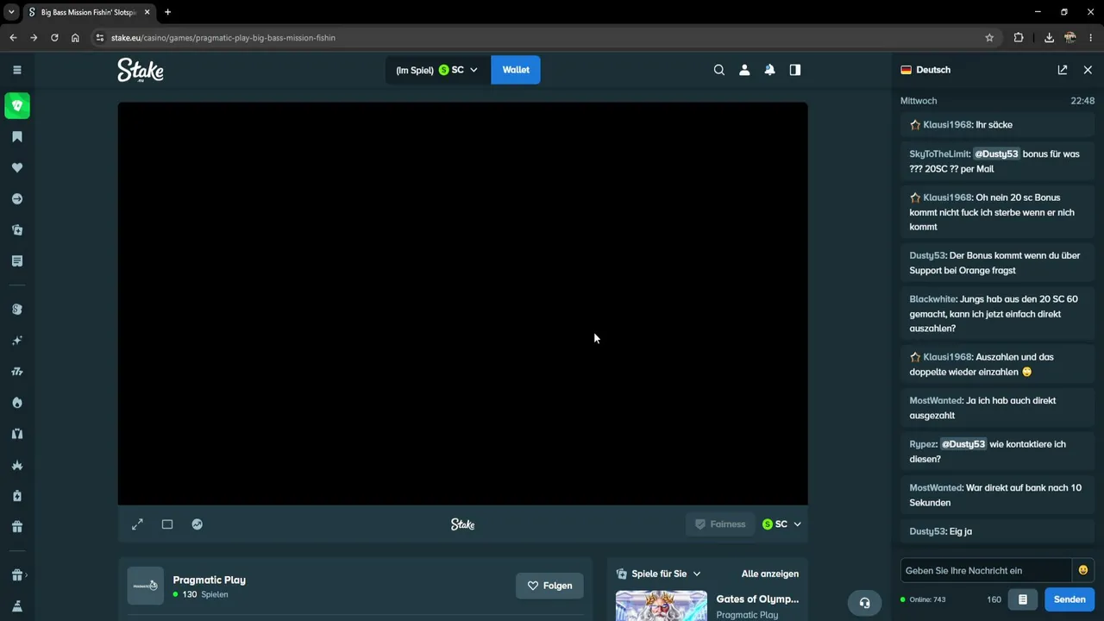
Task: Reload the page with browser refresh
Action: coord(54,38)
